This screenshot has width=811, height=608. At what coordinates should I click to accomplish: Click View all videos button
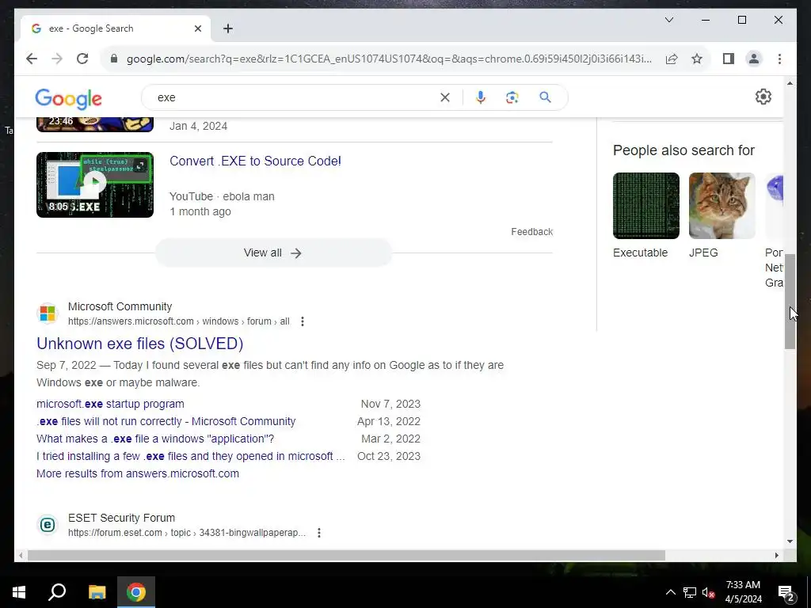(x=273, y=253)
